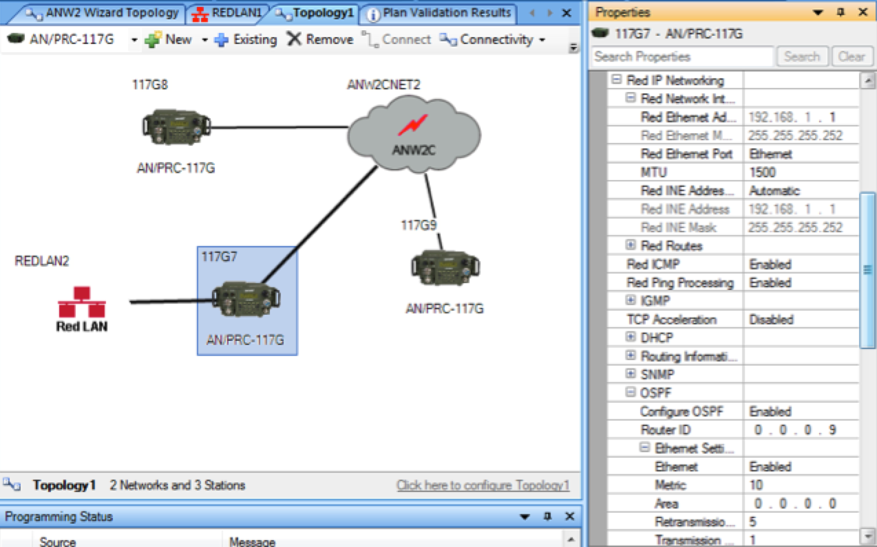Expand the DHCP properties group
877x547 pixels.
point(631,338)
